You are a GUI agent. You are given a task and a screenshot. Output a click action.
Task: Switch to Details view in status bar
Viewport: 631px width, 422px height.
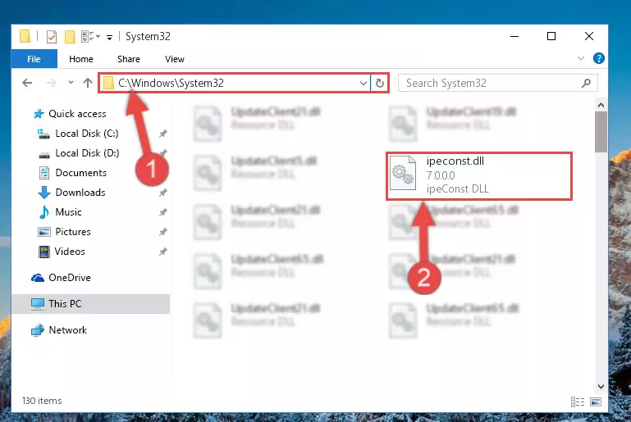[x=578, y=402]
